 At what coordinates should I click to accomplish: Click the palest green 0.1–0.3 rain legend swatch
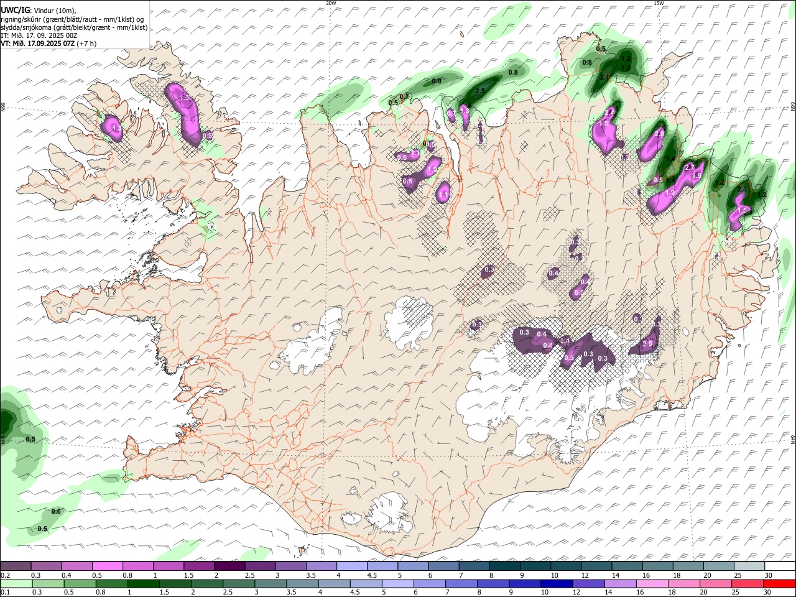click(x=16, y=583)
